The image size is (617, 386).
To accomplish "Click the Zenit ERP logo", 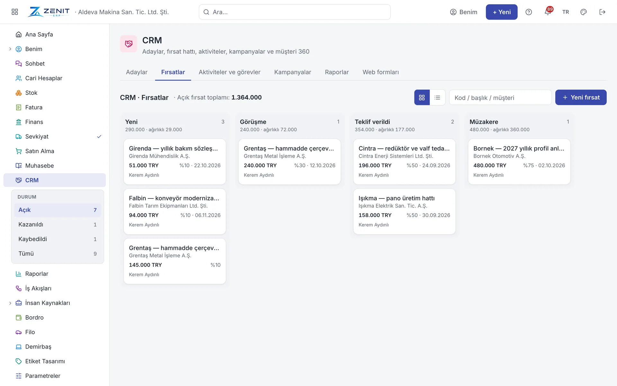I will pos(49,12).
